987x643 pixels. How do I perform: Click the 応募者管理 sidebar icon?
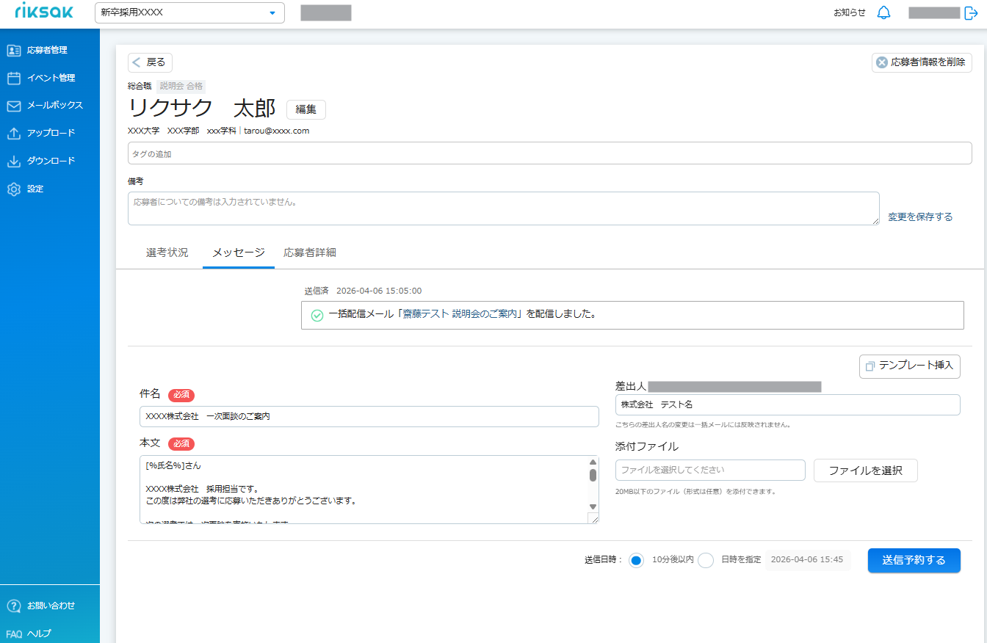click(x=13, y=51)
